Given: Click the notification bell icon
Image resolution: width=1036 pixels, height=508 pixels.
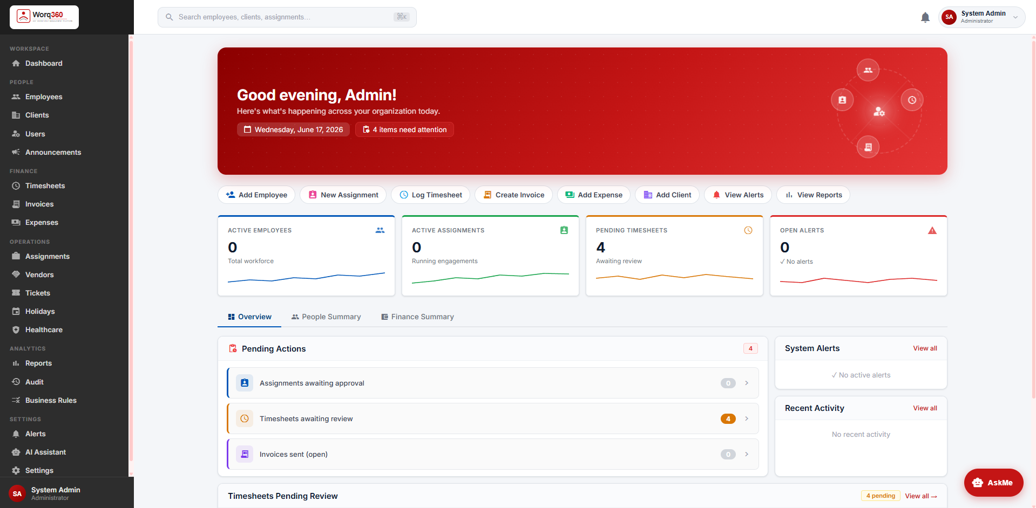Looking at the screenshot, I should [925, 17].
